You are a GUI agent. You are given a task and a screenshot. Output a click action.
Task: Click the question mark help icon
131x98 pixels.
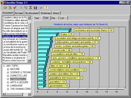pos(46,8)
